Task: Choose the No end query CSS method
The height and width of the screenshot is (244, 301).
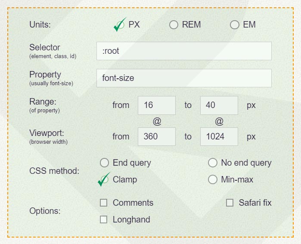Action: pyautogui.click(x=213, y=163)
